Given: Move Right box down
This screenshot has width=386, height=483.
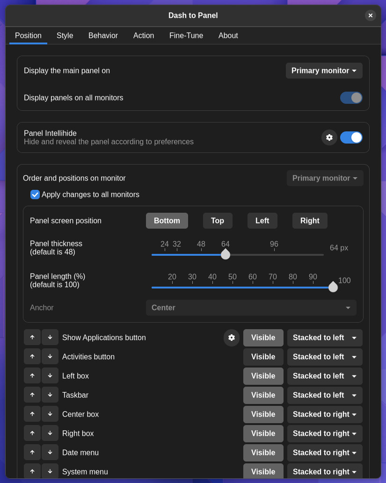Looking at the screenshot, I should (x=50, y=433).
